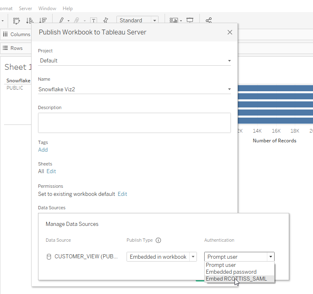Click the Show mark labels T icon
The width and height of the screenshot is (313, 294).
(93, 20)
